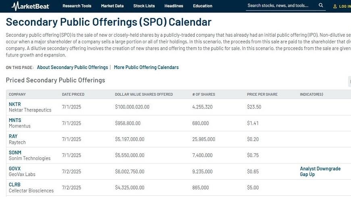This screenshot has height=197, width=351.
Task: Sort by Date Priced column header
Action: (x=73, y=94)
